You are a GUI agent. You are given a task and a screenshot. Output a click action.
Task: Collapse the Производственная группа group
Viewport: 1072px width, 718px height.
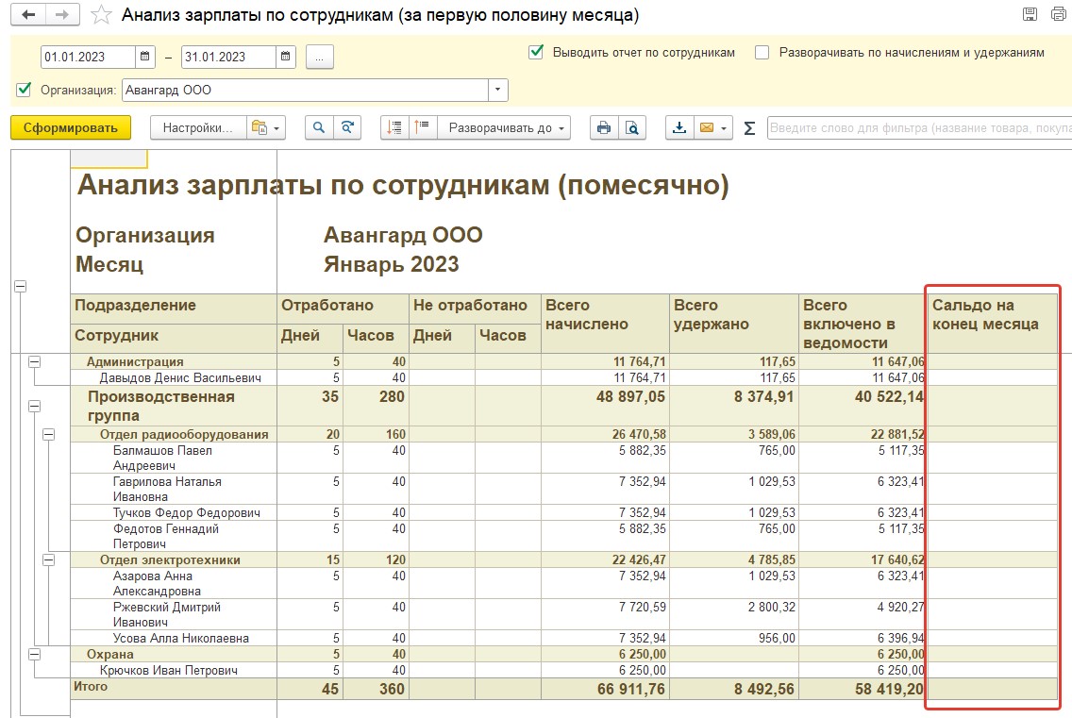[x=34, y=407]
